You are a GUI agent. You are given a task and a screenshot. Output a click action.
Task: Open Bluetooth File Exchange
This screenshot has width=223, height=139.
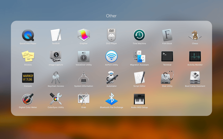click(111, 99)
